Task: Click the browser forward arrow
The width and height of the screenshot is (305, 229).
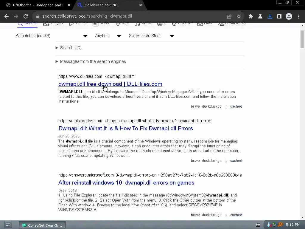Action: pyautogui.click(x=16, y=16)
